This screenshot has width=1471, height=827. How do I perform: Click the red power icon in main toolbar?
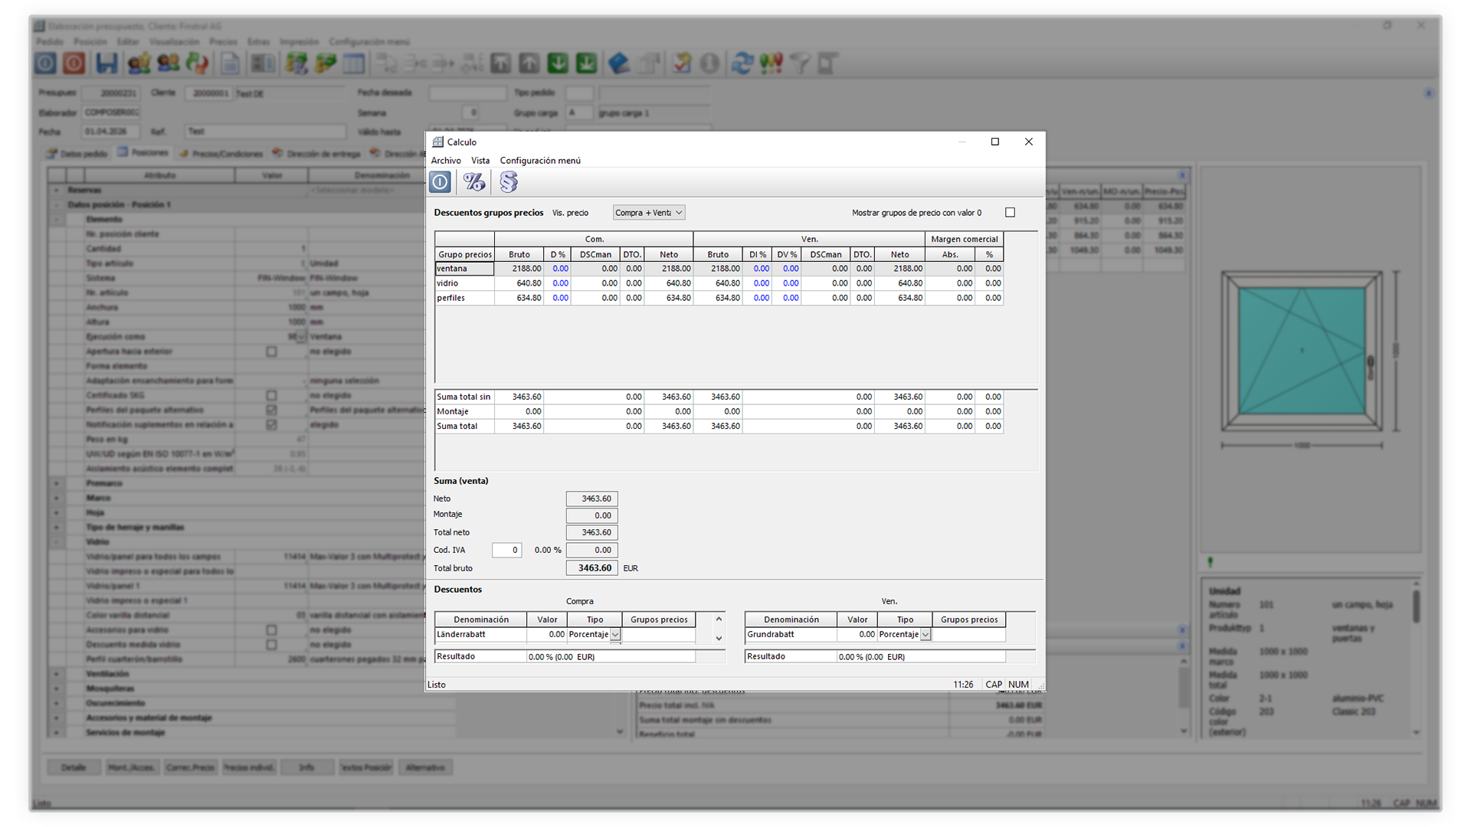click(74, 64)
